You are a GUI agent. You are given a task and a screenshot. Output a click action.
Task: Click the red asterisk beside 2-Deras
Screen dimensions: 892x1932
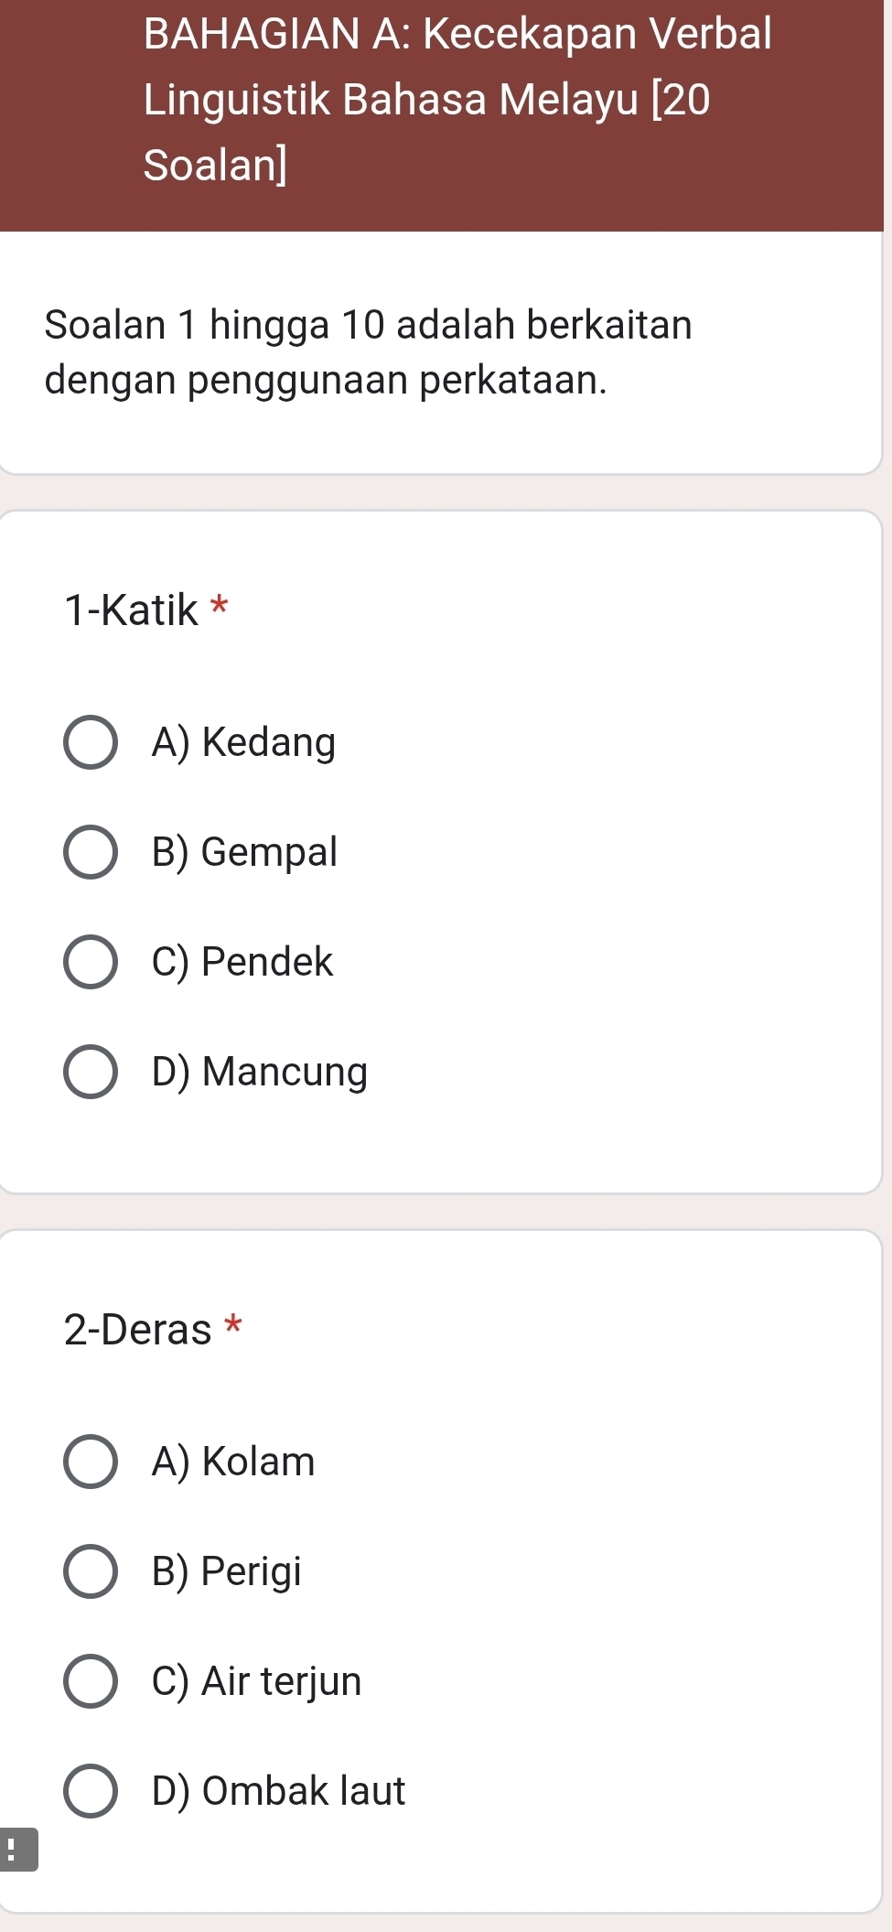click(233, 1325)
